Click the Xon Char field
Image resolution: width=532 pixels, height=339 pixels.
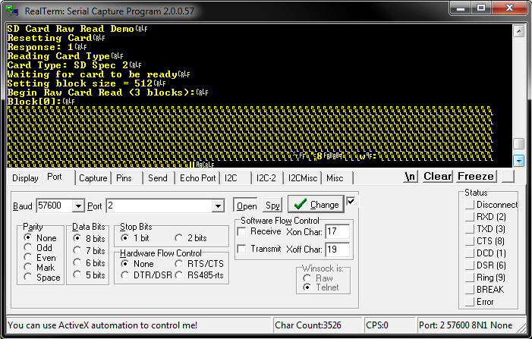[x=337, y=231]
